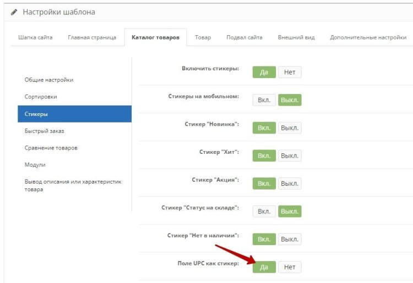
Task: Open the Дополнительные настройки tab
Action: coord(368,37)
